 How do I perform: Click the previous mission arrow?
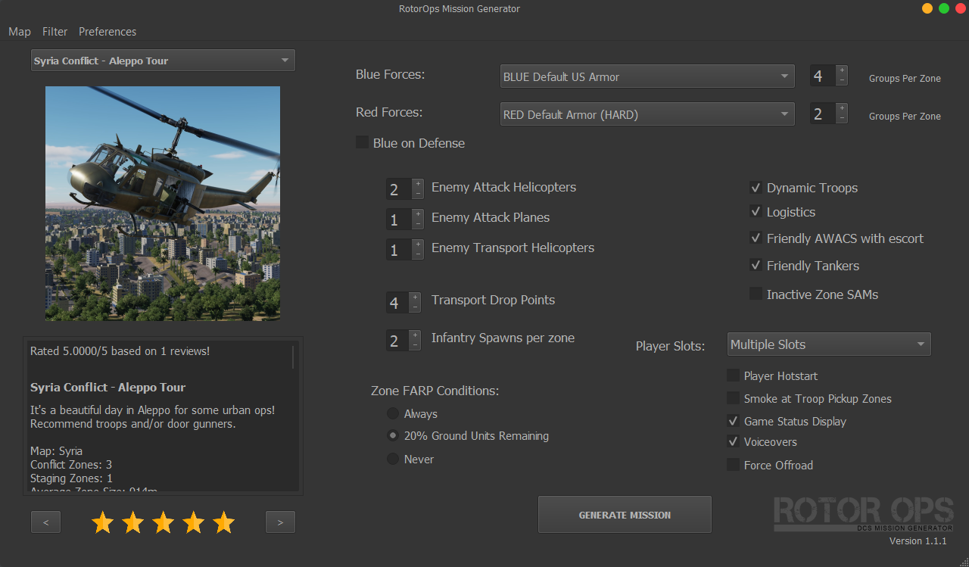point(45,522)
